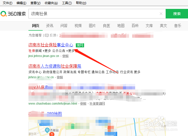Open 快照 for the chashebao result
Screen dimensions: 188x136
coord(83,104)
